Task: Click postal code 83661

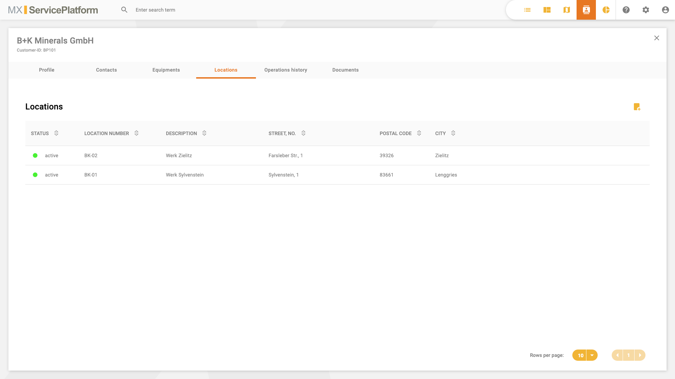Action: (x=387, y=175)
